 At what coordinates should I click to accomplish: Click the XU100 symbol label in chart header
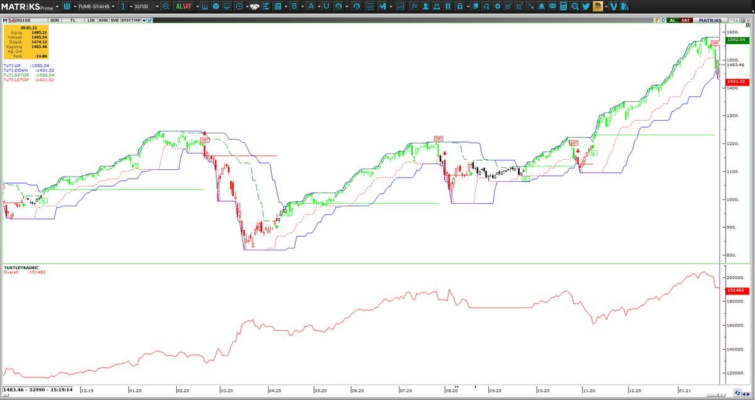pyautogui.click(x=23, y=20)
